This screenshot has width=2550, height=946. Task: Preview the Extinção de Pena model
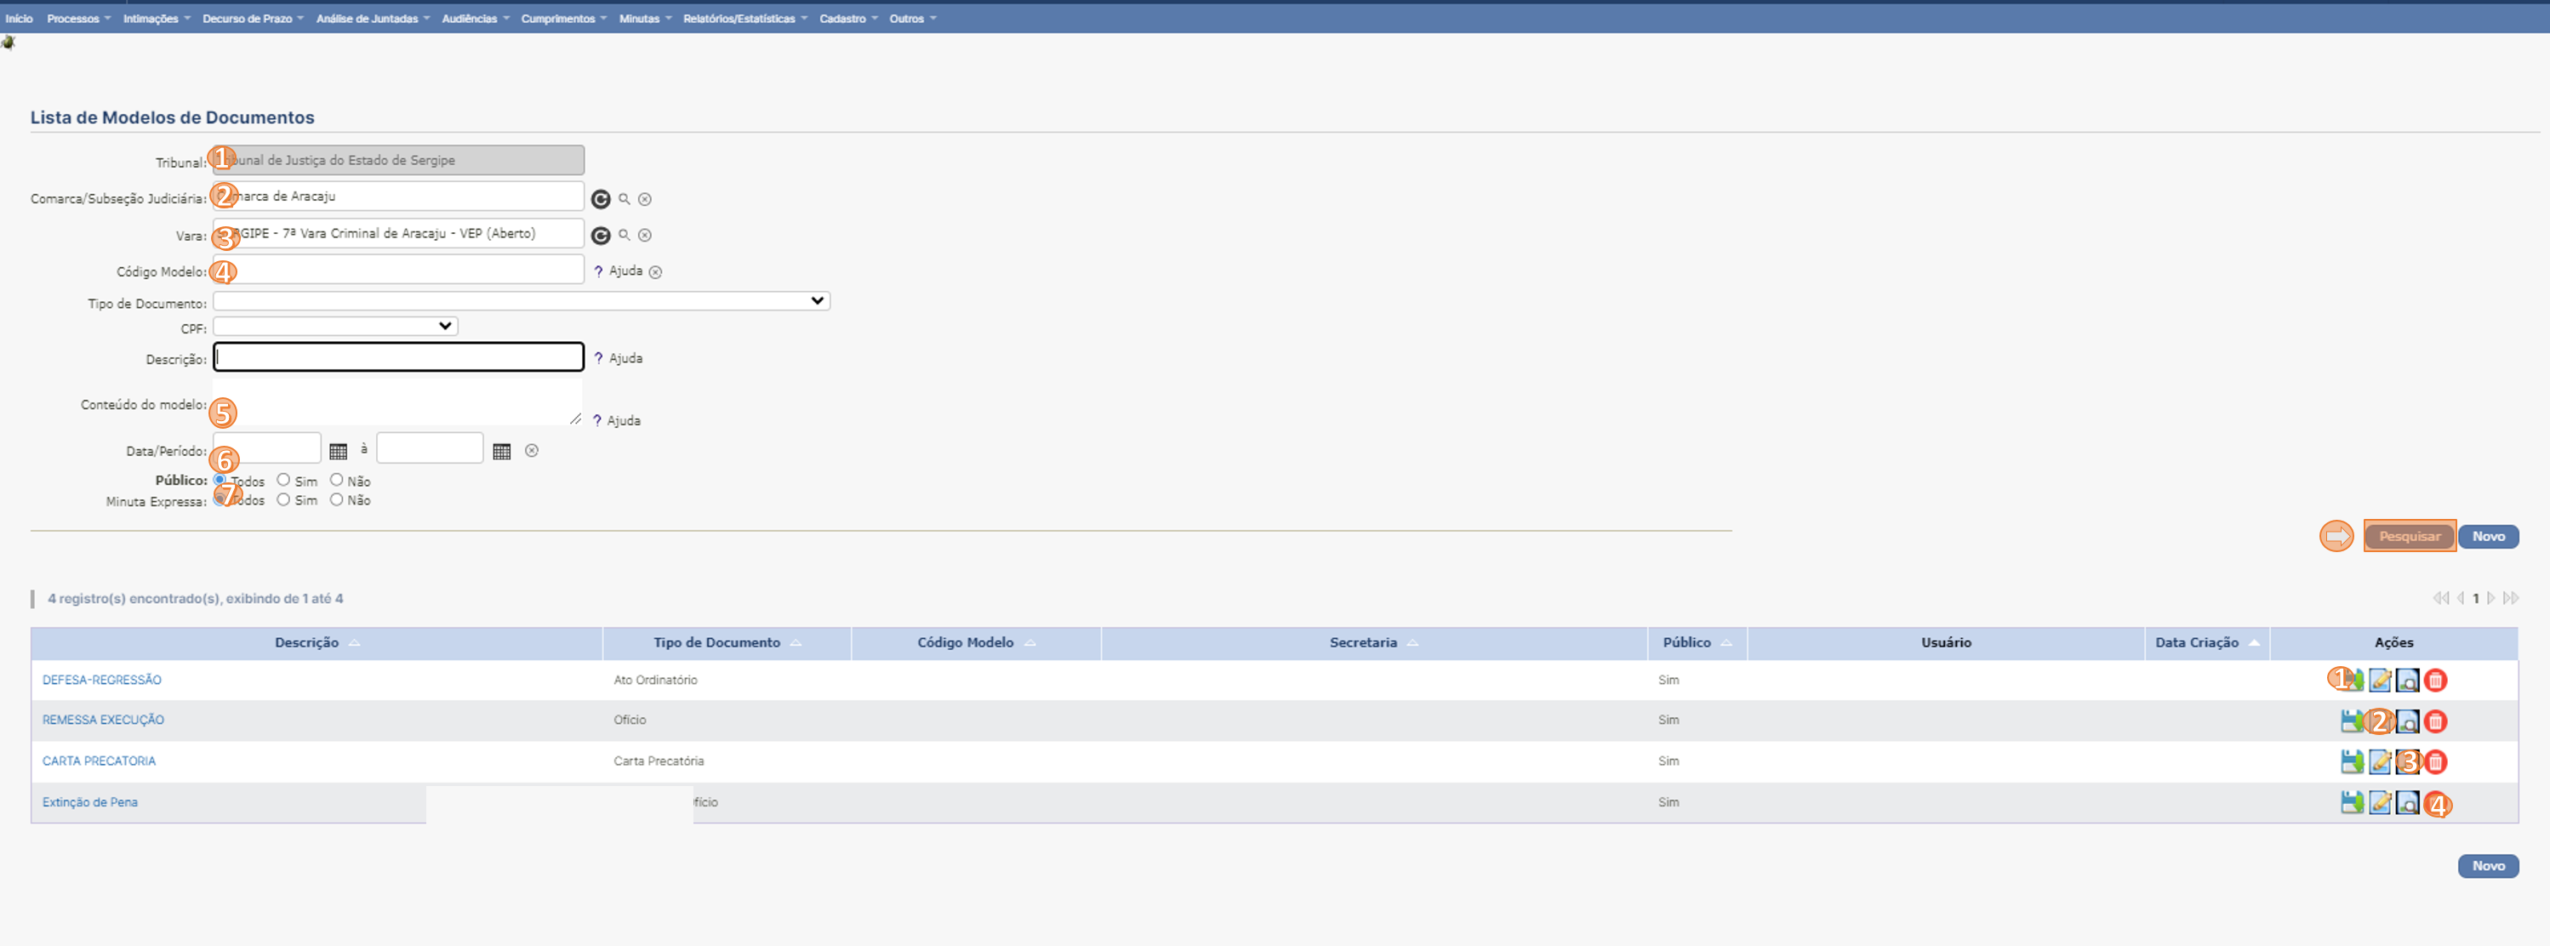[2407, 801]
